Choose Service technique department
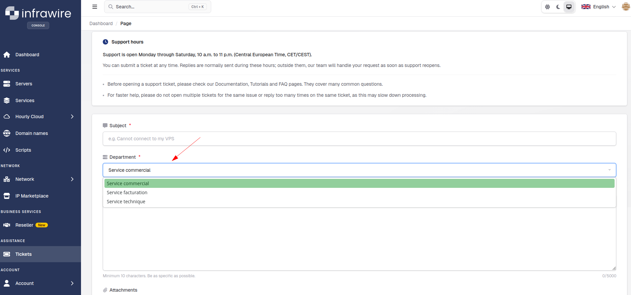Screen dimensions: 631x295 (360, 202)
